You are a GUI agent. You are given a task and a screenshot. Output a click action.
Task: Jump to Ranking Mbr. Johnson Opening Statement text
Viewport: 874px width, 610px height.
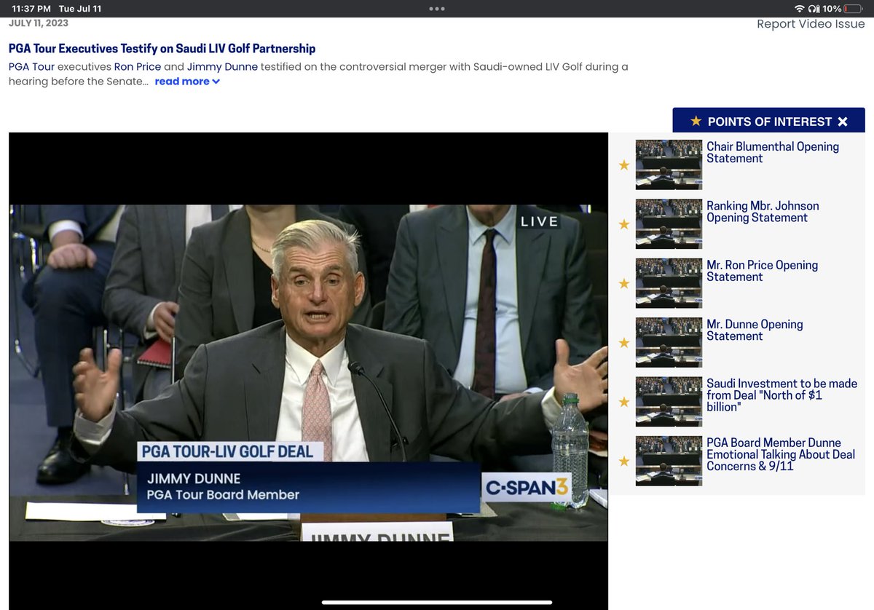763,212
